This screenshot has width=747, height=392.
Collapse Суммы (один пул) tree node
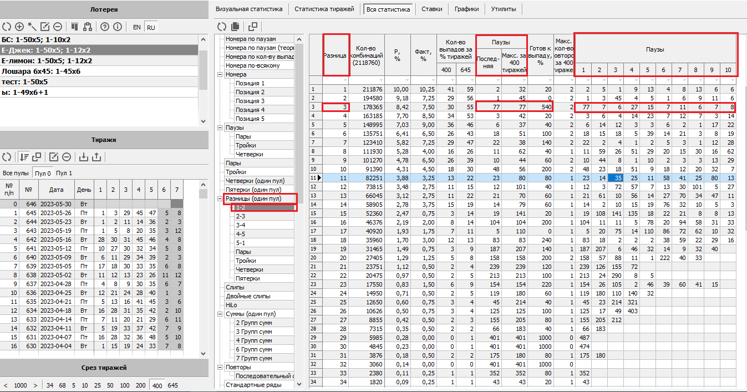tap(220, 314)
